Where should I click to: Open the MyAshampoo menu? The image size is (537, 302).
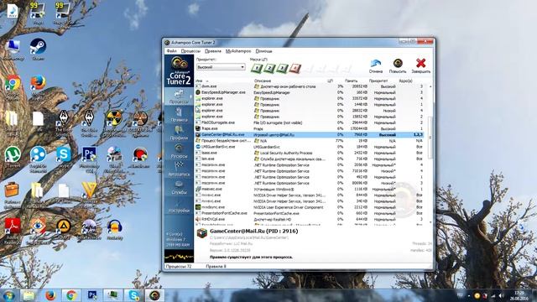(238, 51)
